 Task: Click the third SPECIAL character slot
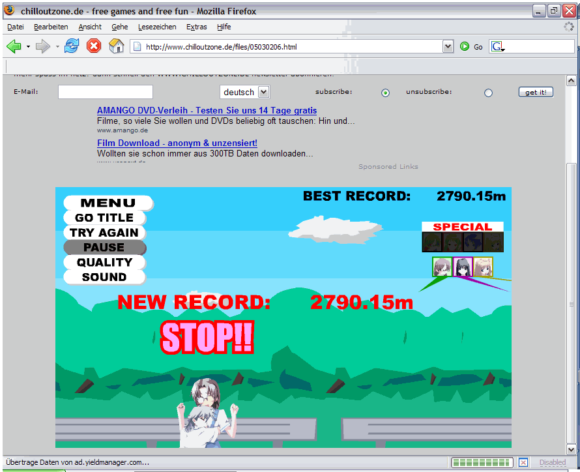click(472, 243)
